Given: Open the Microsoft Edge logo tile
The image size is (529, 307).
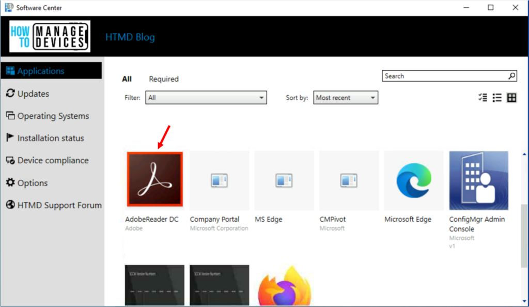Looking at the screenshot, I should pos(414,180).
